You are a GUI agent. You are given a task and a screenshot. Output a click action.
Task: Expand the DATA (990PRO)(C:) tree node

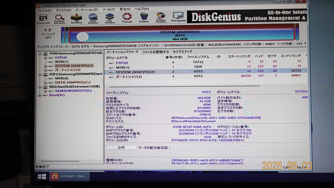[45, 82]
